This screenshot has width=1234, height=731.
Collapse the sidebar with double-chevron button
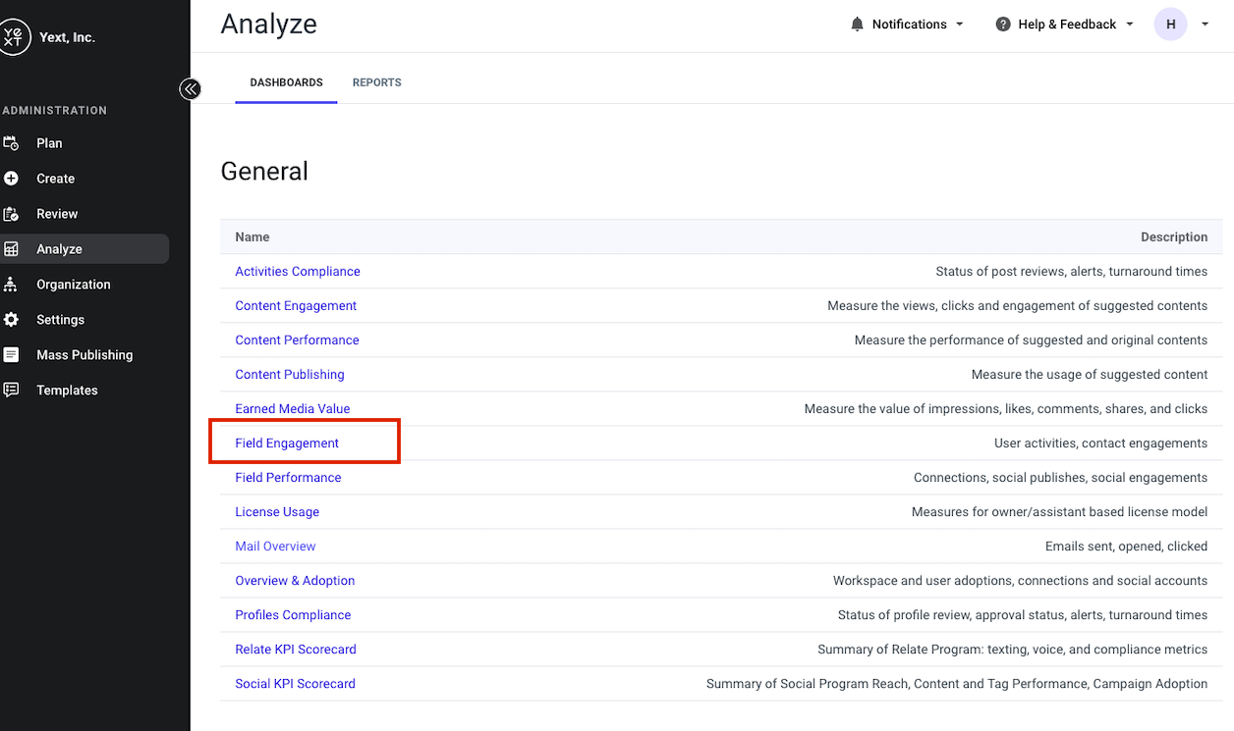click(190, 89)
